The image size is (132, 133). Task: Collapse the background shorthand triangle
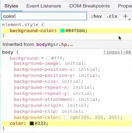point(42,58)
